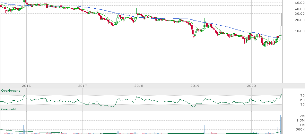Click the 60.00 price axis label

pyautogui.click(x=300, y=3)
